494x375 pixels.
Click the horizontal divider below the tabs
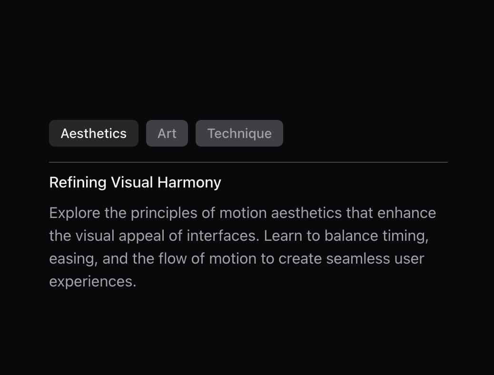[x=248, y=162]
